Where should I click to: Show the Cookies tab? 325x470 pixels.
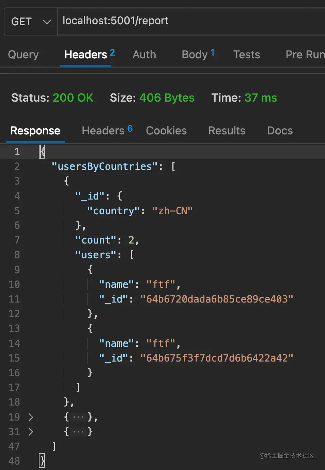tap(166, 131)
